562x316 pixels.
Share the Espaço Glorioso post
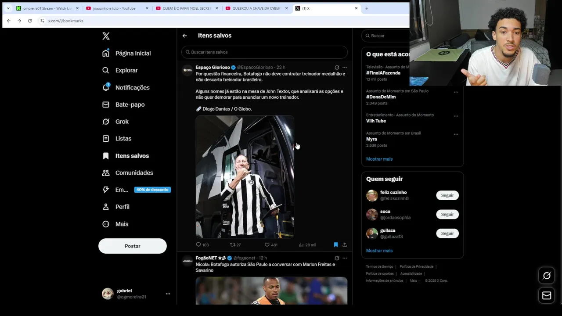coord(345,244)
